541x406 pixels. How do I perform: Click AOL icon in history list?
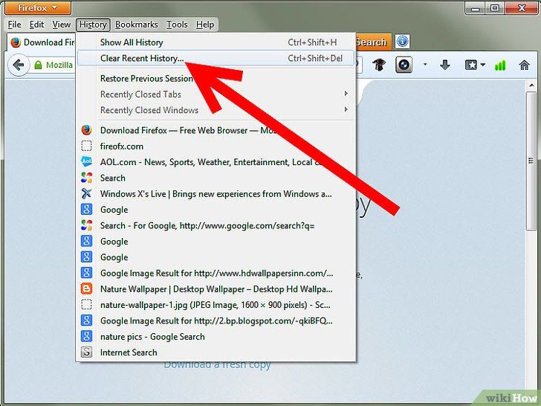(86, 161)
